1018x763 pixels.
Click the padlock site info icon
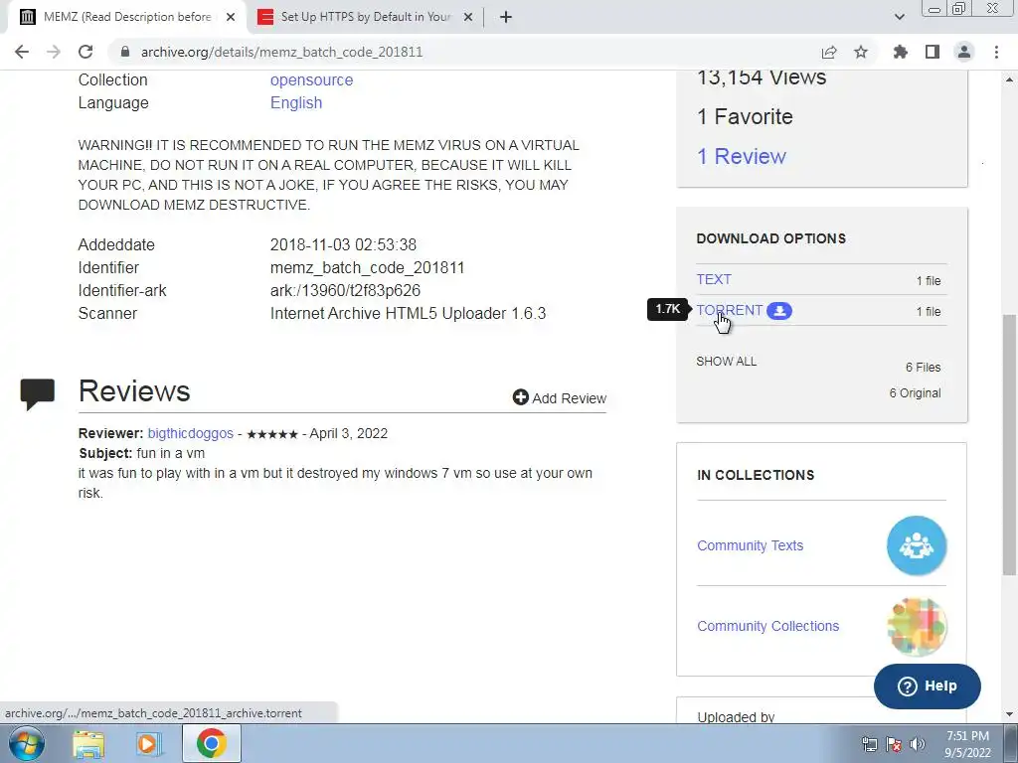(x=125, y=52)
